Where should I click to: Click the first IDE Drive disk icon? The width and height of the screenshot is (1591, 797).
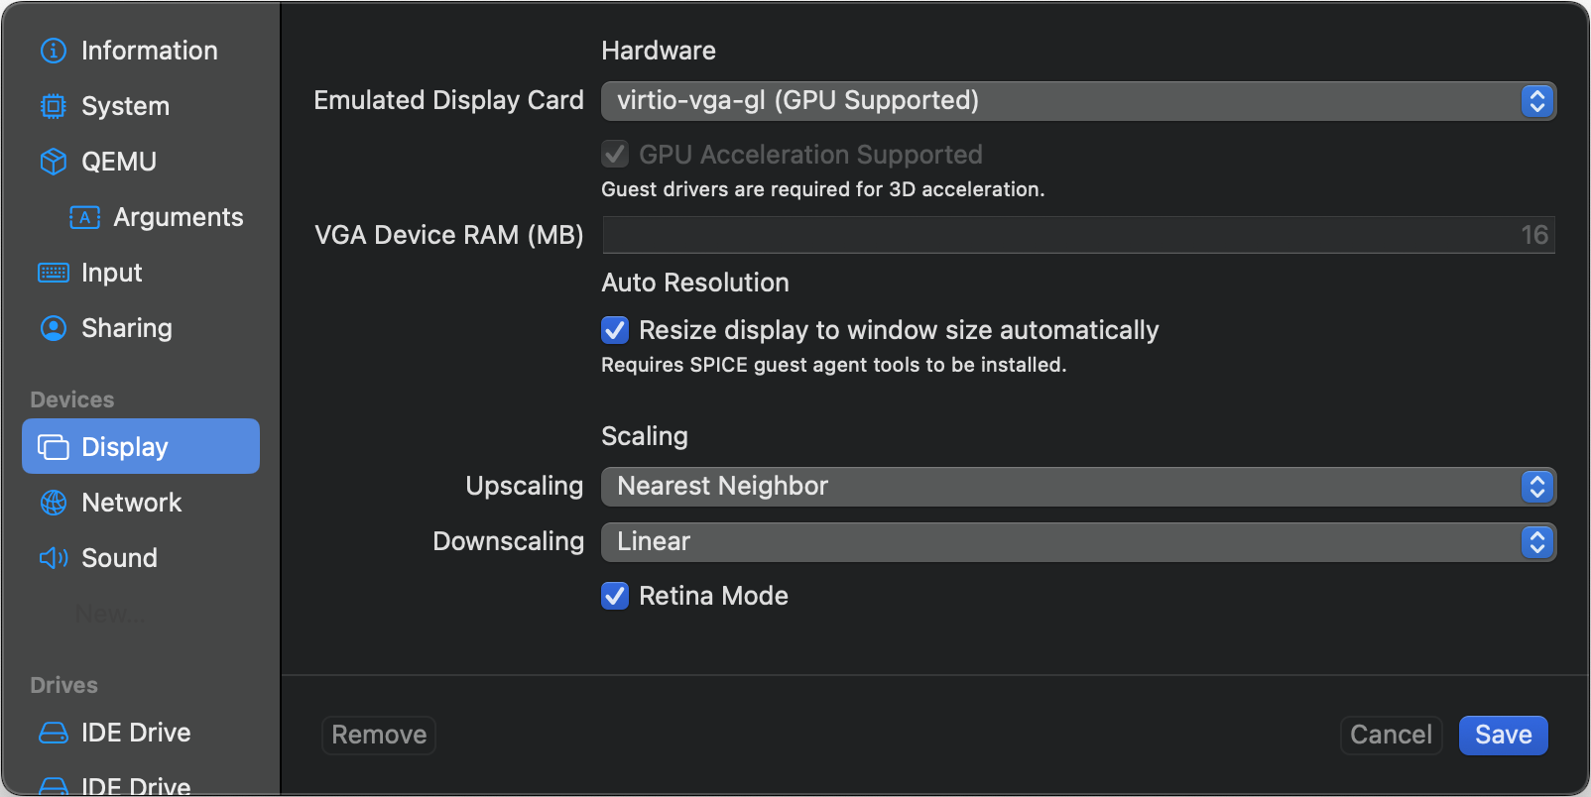53,733
